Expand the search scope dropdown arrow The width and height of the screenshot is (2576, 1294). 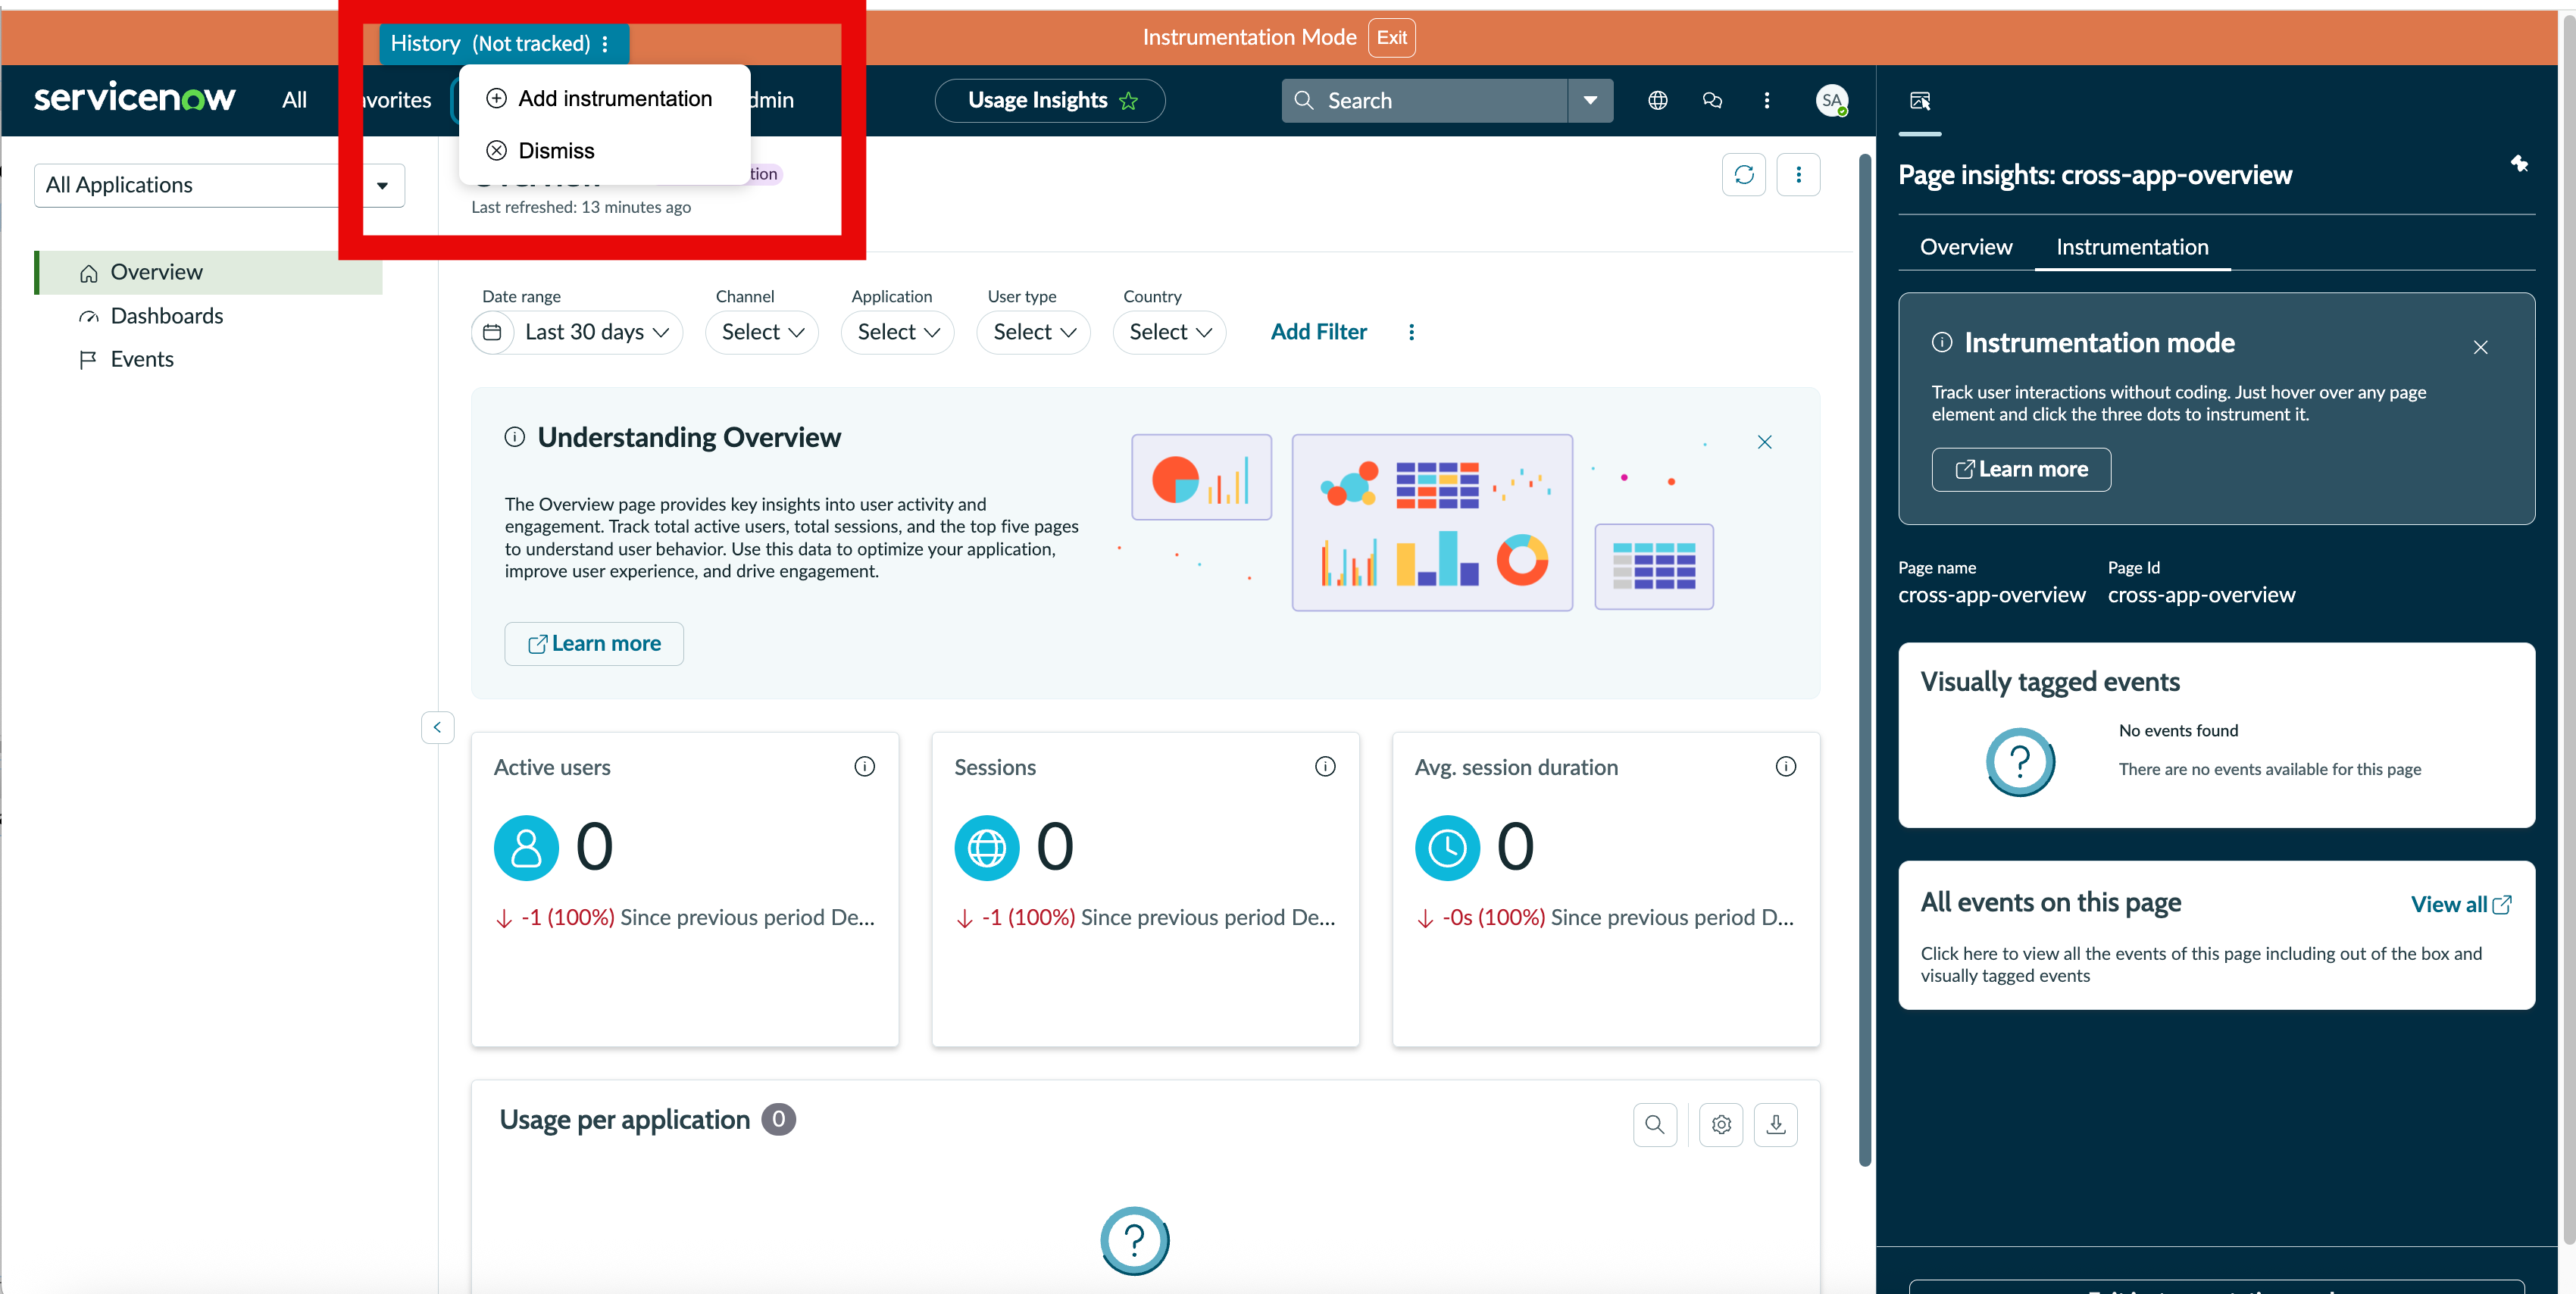(1590, 101)
